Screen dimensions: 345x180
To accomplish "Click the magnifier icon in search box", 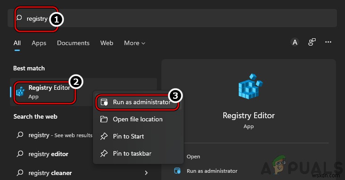I will [x=19, y=18].
